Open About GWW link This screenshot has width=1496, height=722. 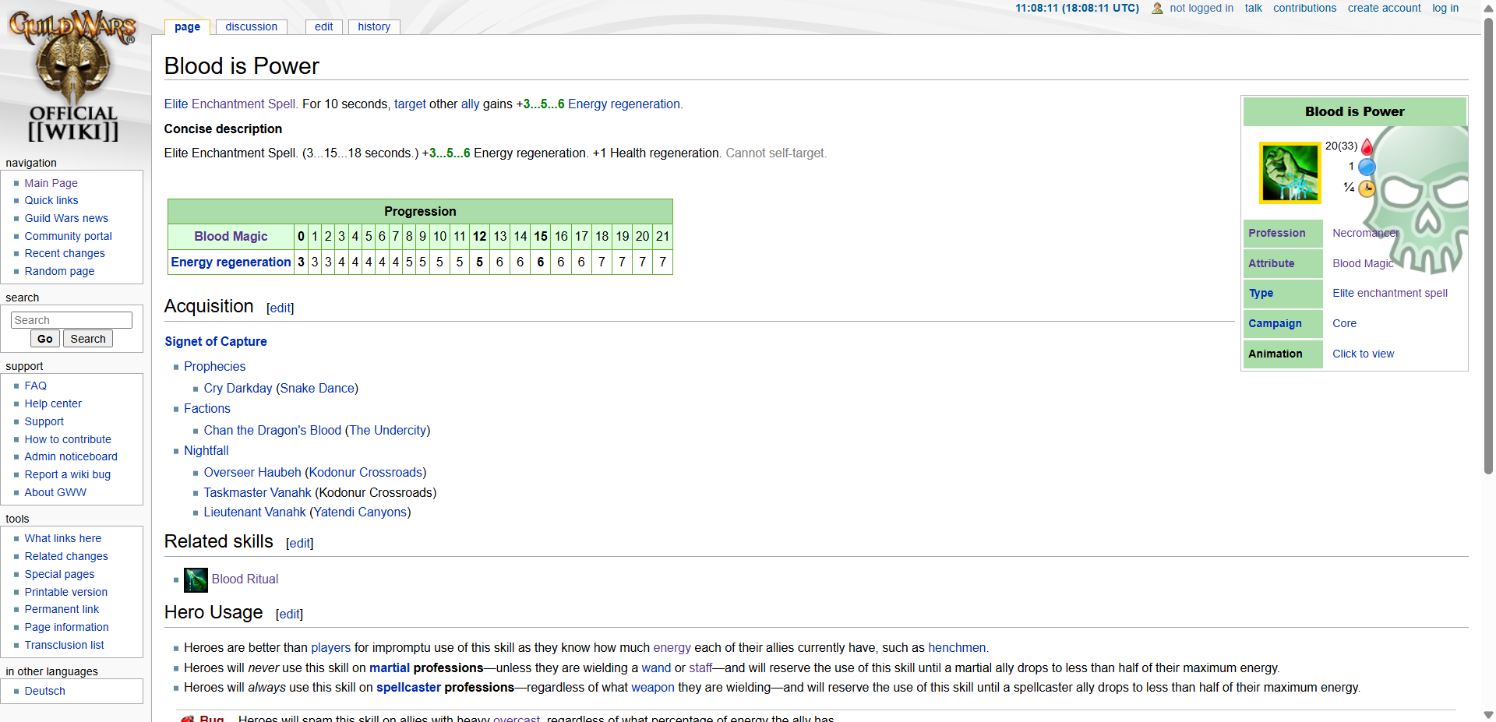point(55,492)
